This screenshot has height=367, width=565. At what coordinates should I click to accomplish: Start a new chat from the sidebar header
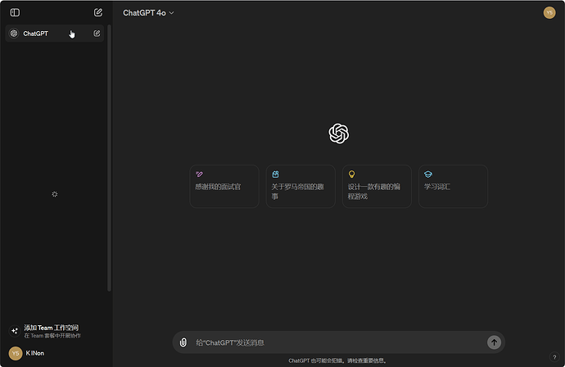coord(98,12)
